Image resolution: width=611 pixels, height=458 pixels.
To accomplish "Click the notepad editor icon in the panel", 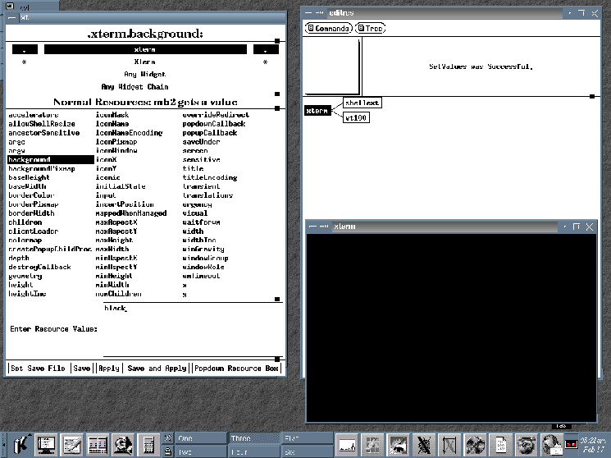I will (71, 444).
